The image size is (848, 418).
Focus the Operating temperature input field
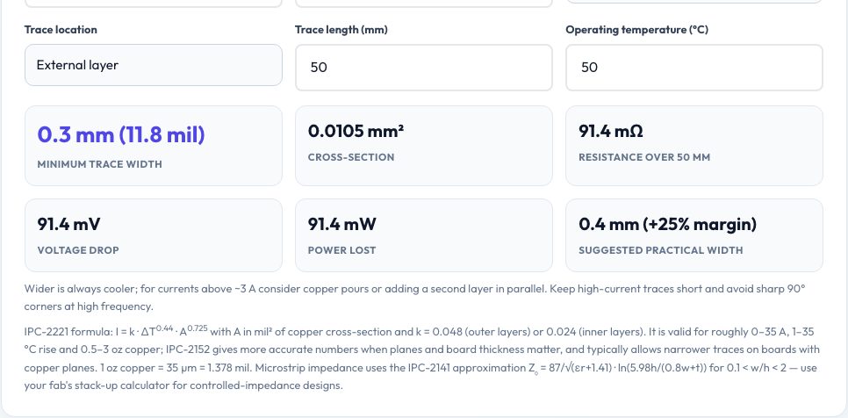693,67
